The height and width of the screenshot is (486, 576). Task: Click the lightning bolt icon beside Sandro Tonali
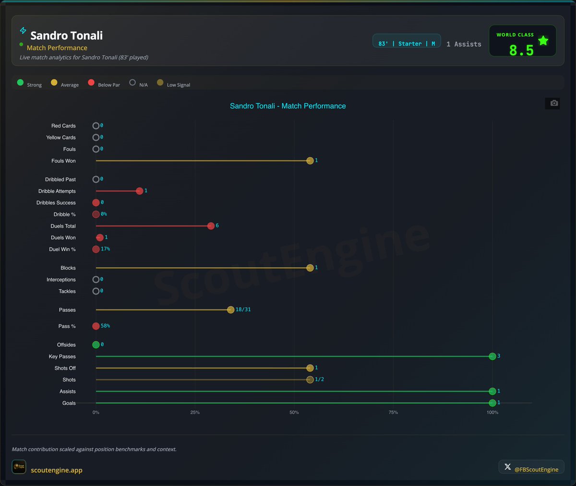click(x=23, y=30)
